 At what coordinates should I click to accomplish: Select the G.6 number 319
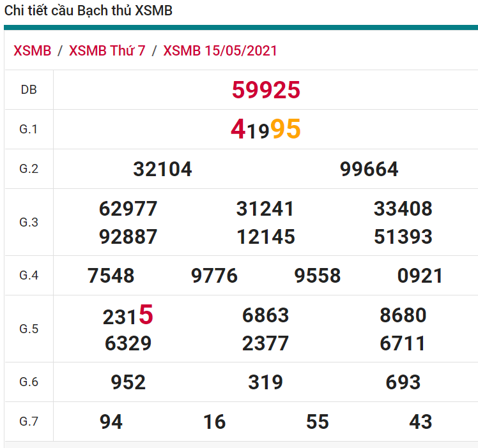266,382
